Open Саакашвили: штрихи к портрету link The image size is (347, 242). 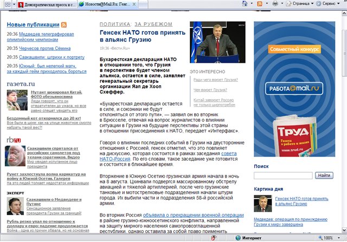tap(52, 57)
